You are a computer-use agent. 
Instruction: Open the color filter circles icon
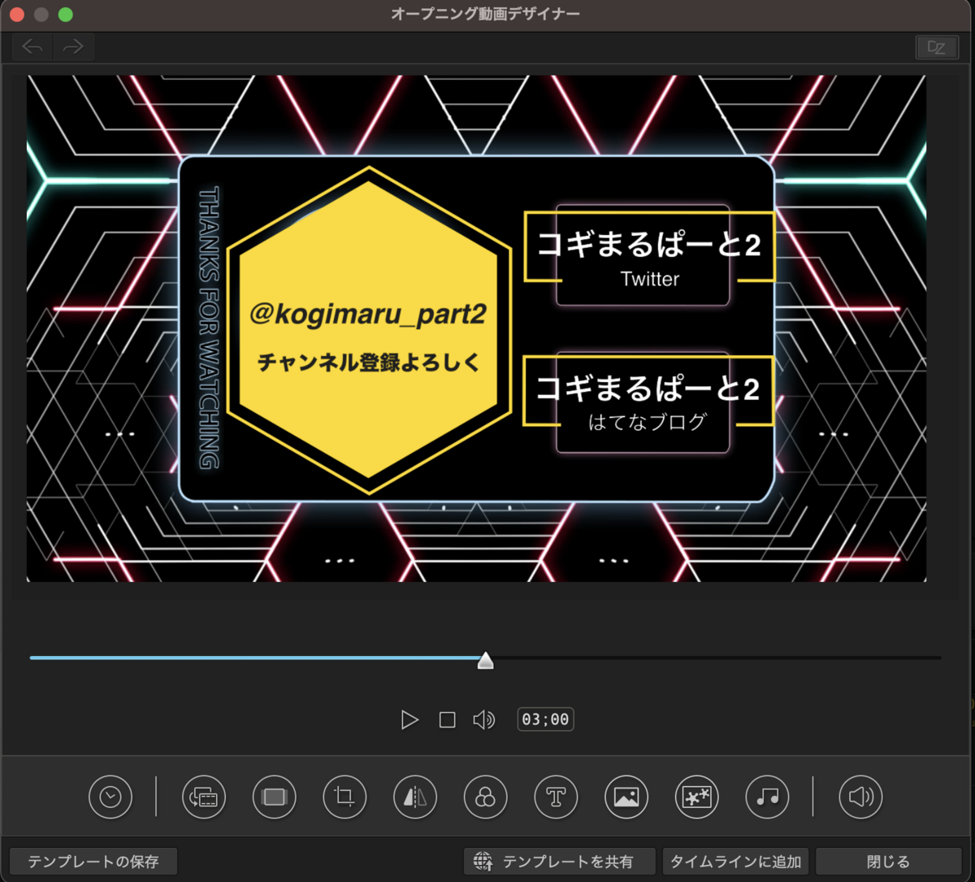(x=485, y=797)
